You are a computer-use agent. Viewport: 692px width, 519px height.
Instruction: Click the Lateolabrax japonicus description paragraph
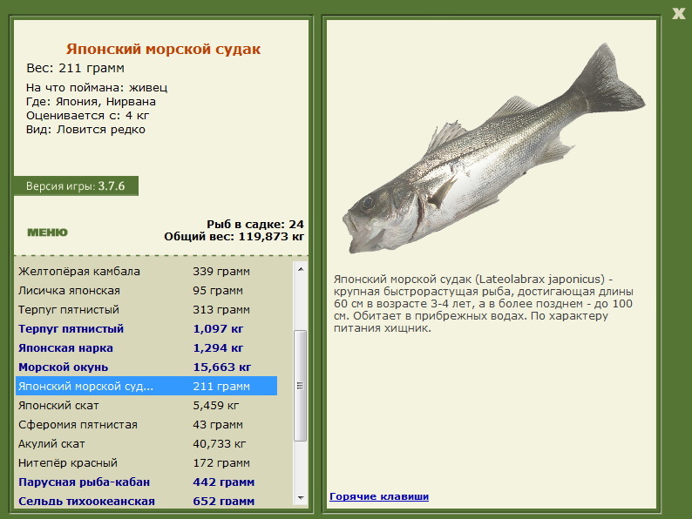click(483, 304)
